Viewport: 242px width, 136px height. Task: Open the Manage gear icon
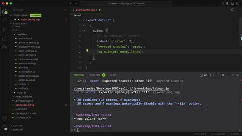(5, 127)
